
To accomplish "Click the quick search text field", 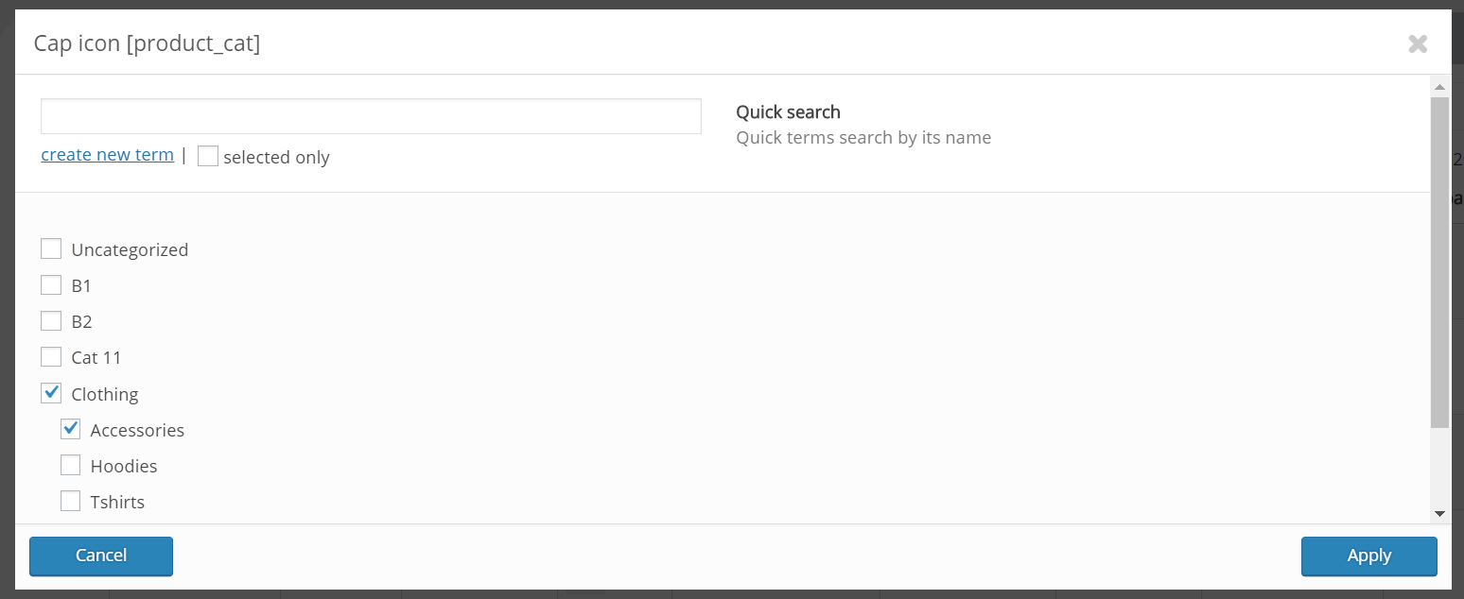I will coord(371,116).
